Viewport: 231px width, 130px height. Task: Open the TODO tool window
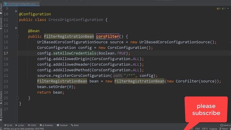pyautogui.click(x=32, y=125)
